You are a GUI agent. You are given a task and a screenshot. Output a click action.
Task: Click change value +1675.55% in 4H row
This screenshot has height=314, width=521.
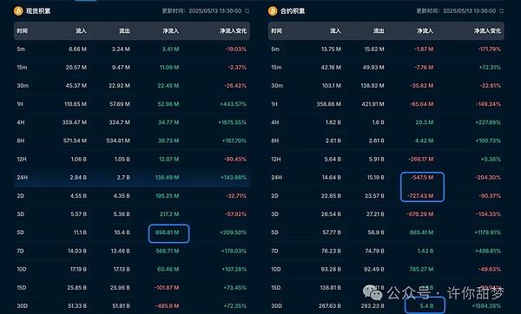point(232,122)
